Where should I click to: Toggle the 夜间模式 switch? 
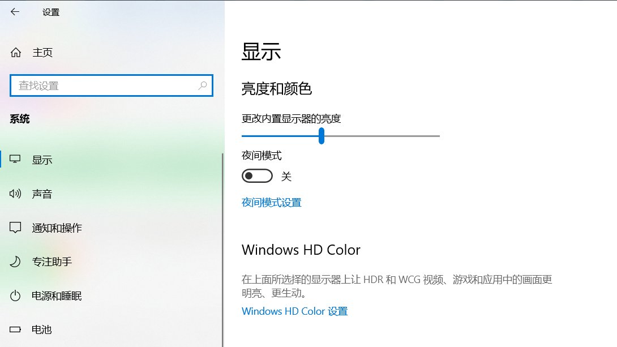[x=257, y=176]
